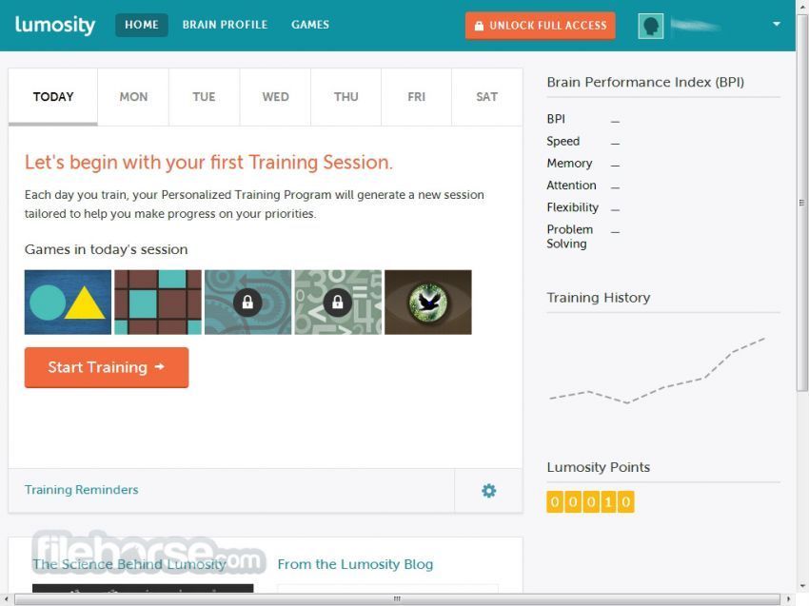The image size is (809, 606).
Task: Click the locked gears game thumbnail
Action: 247,303
